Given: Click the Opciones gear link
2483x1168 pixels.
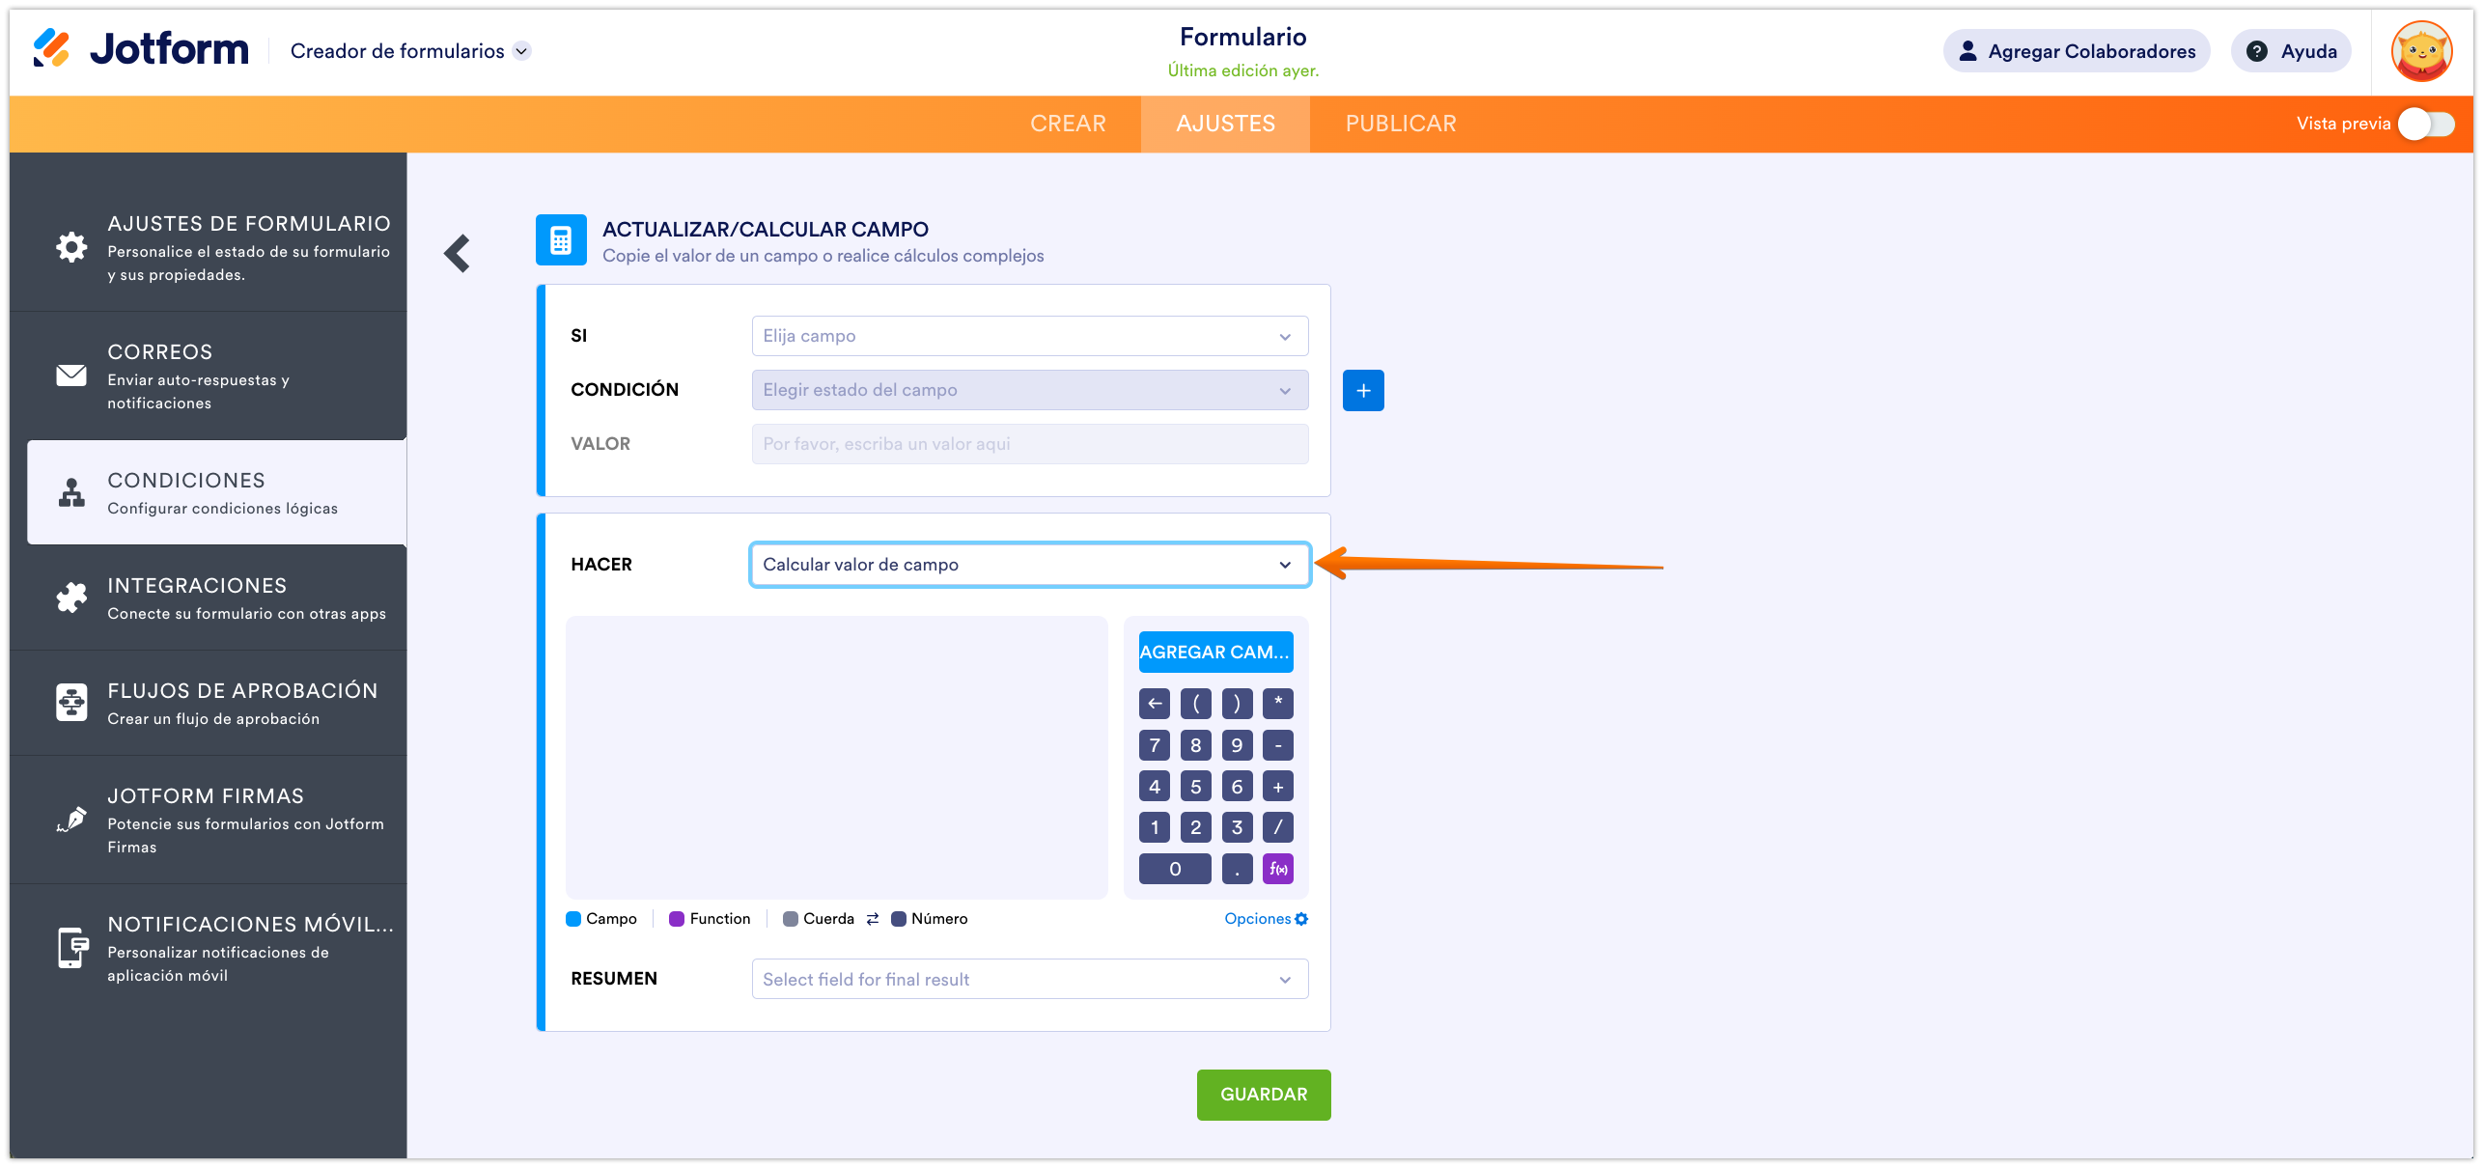Looking at the screenshot, I should (x=1265, y=919).
